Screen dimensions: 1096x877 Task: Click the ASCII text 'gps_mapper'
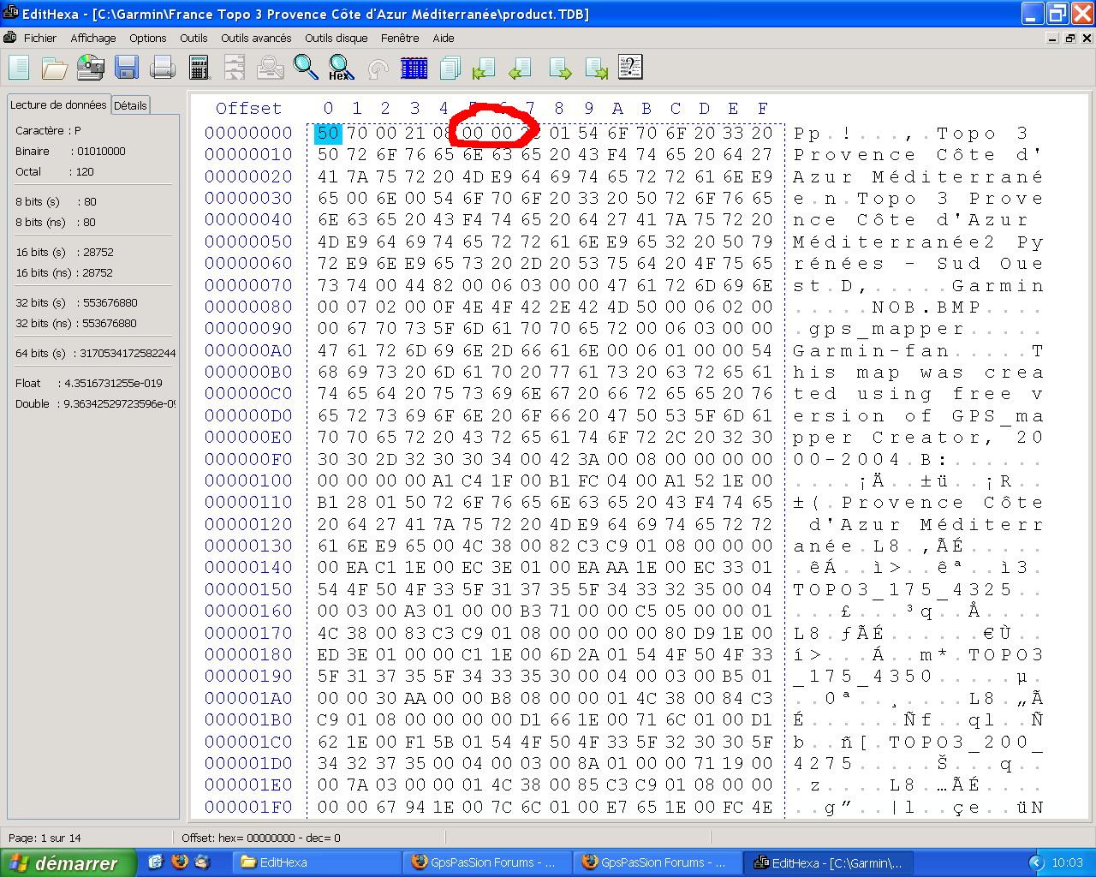coord(887,329)
